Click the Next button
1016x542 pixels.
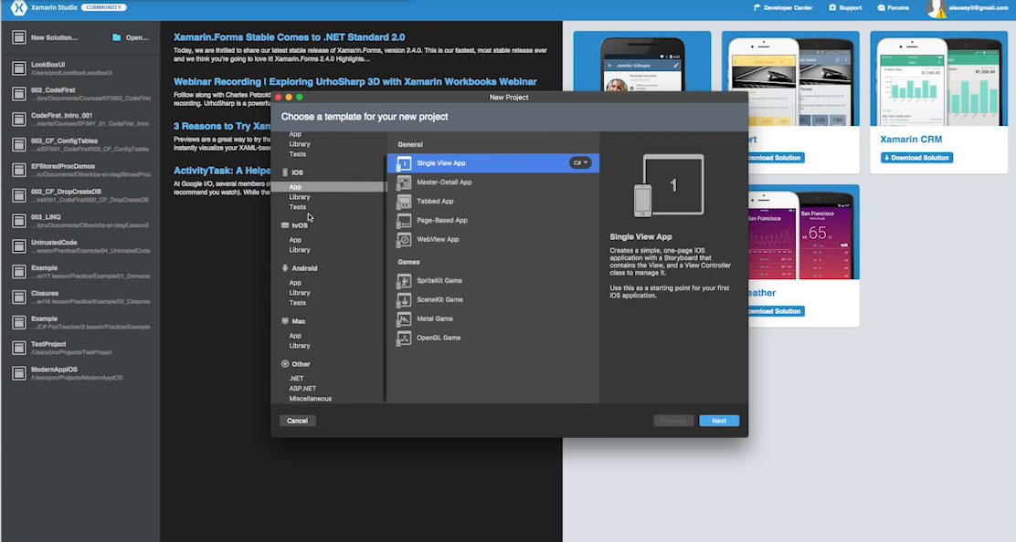[x=719, y=421]
